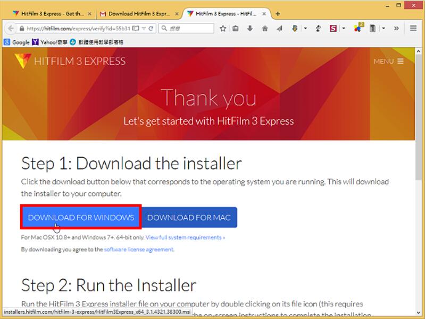
Task: Expand dropdown next to red S icon
Action: pyautogui.click(x=344, y=28)
